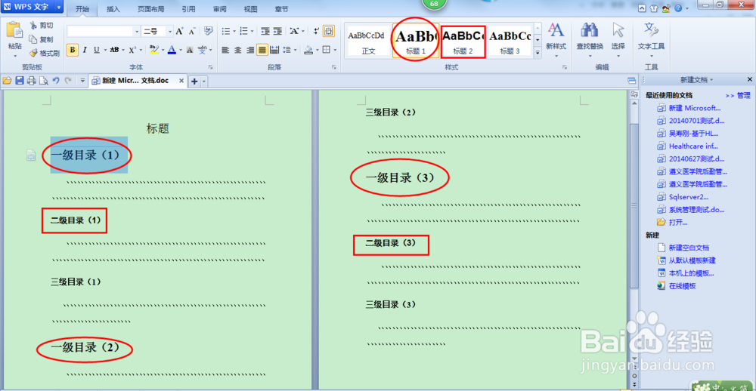Image resolution: width=756 pixels, height=391 pixels.
Task: Toggle center alignment
Action: (x=237, y=50)
